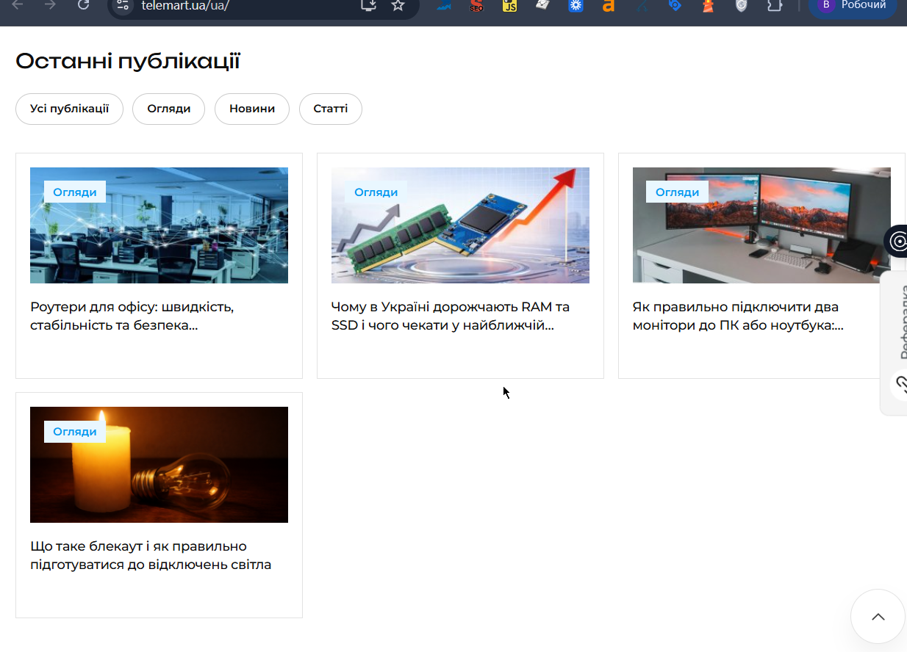Open article 'Як правильно підключити два монітори'
Viewport: 907px width, 652px height.
coord(738,316)
